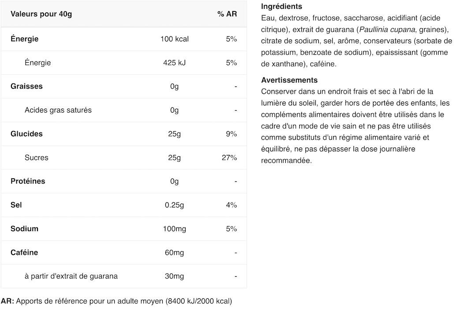Click the bold 'Énergie' row label

[24, 38]
